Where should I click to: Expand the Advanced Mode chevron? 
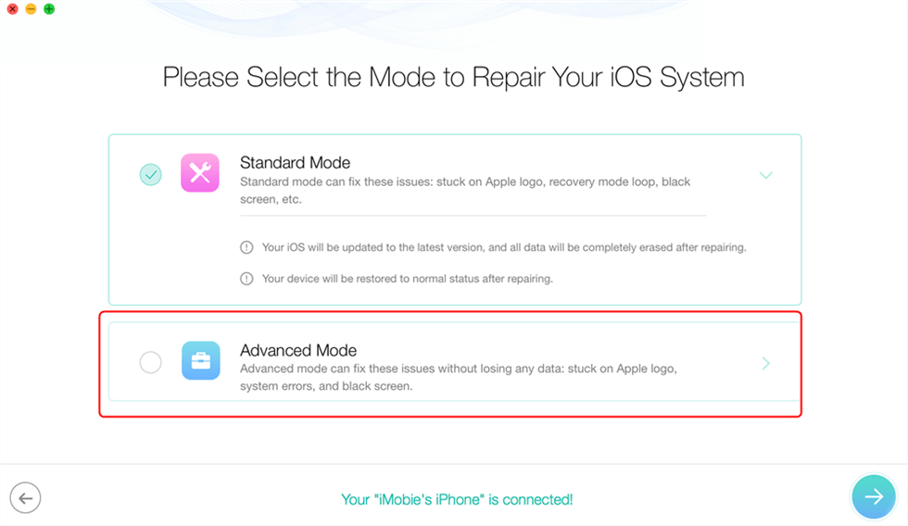tap(766, 364)
